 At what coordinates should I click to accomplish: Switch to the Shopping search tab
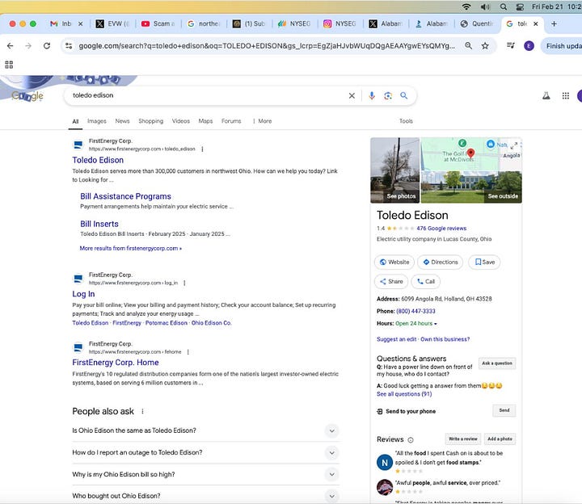coord(150,121)
